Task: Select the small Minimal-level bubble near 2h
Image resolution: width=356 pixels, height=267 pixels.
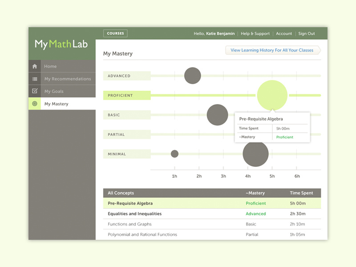Action: pos(174,154)
